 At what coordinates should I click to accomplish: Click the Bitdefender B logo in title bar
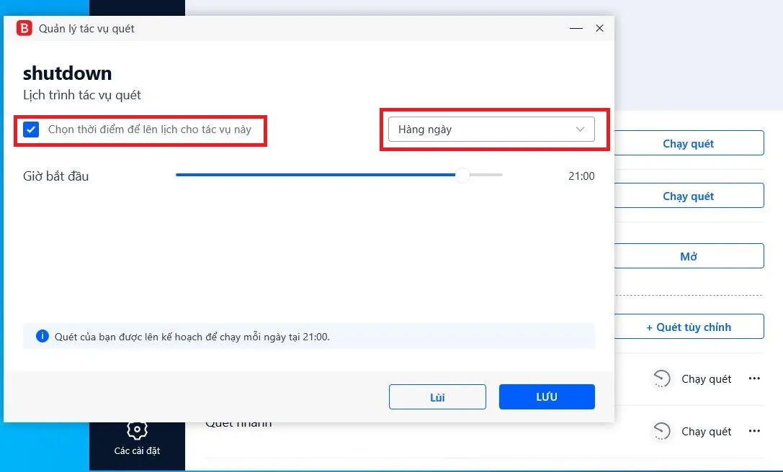pyautogui.click(x=24, y=29)
